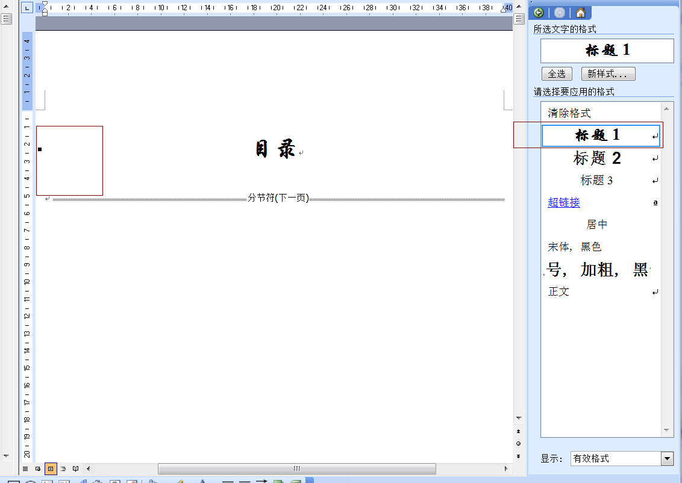Screen dimensions: 682x483
Task: Click the 有效格式 combo box field
Action: pyautogui.click(x=616, y=458)
